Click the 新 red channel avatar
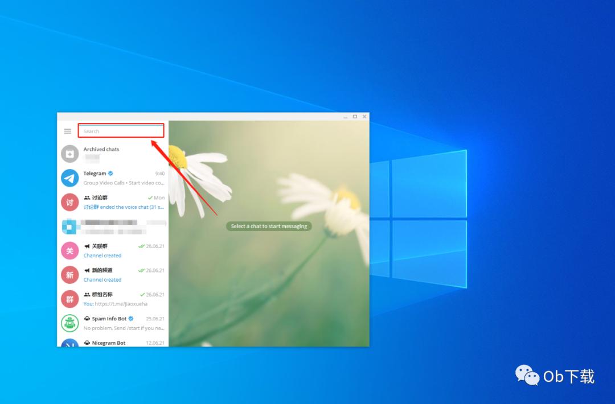615x404 pixels. pyautogui.click(x=70, y=275)
